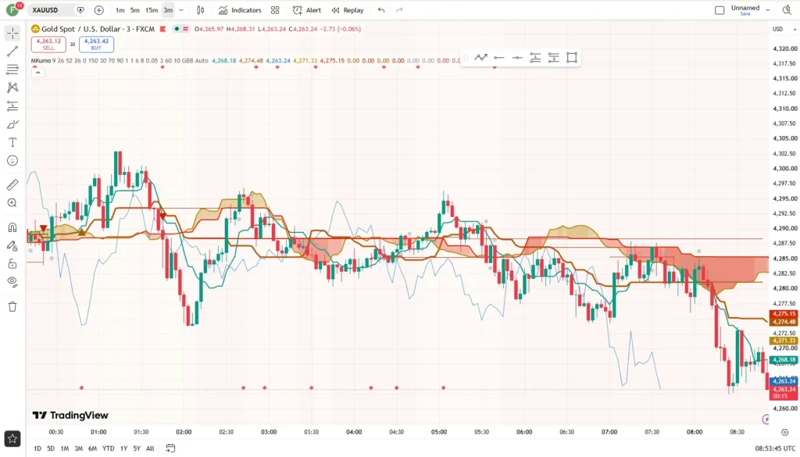Expand the layout name dropdown arrow
Viewport: 800px width, 457px height.
coord(768,10)
